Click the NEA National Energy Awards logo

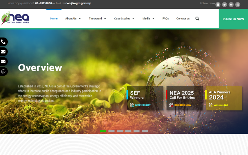tap(15, 18)
